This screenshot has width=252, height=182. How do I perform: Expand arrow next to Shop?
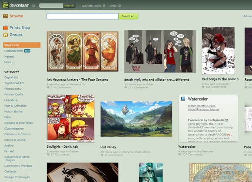119,6
